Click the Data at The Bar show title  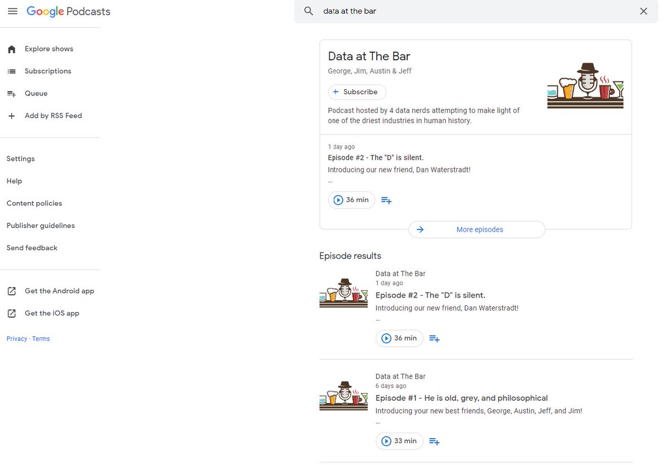coord(369,56)
